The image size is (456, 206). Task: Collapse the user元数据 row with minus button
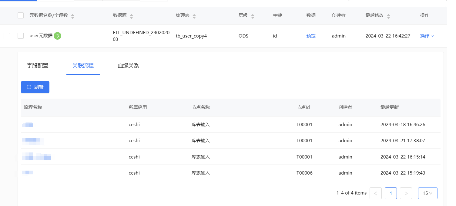coord(7,36)
